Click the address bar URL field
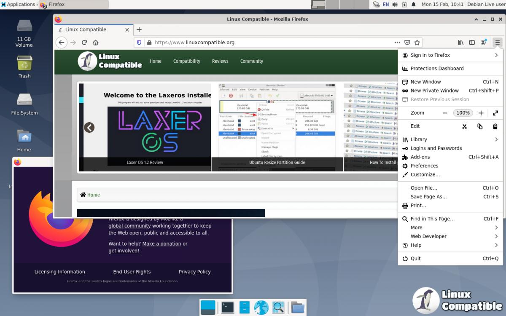506x316 pixels. click(270, 43)
